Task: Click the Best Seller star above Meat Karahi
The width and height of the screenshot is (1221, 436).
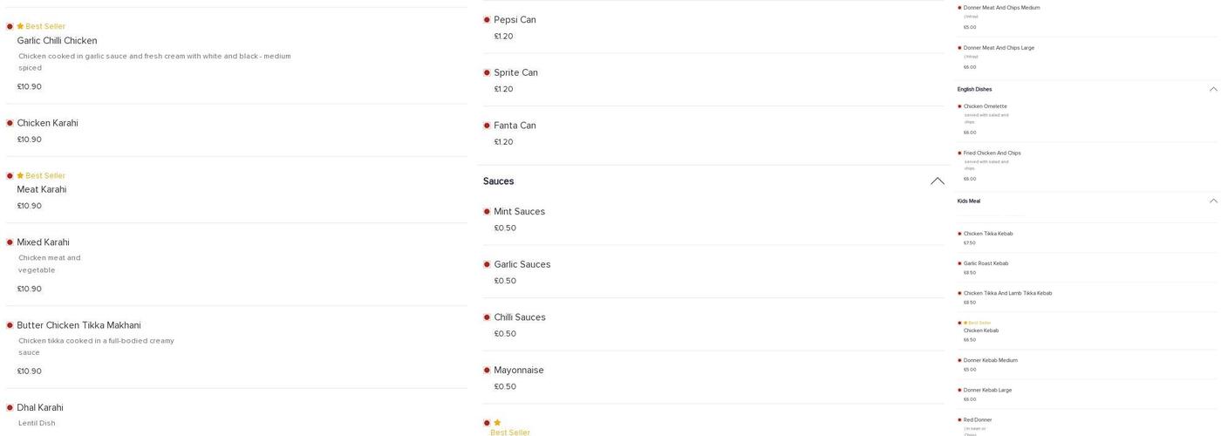Action: [20, 176]
